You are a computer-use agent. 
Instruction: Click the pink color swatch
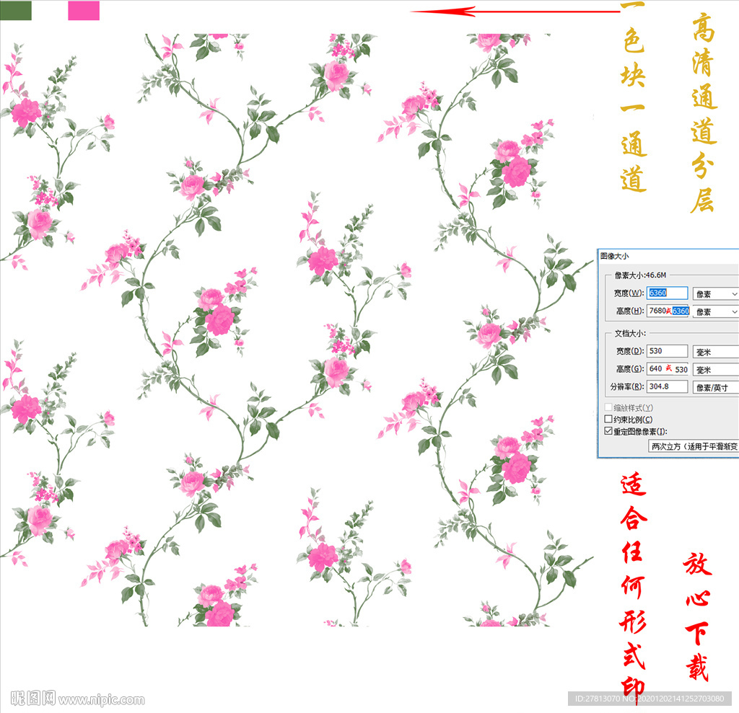[84, 11]
